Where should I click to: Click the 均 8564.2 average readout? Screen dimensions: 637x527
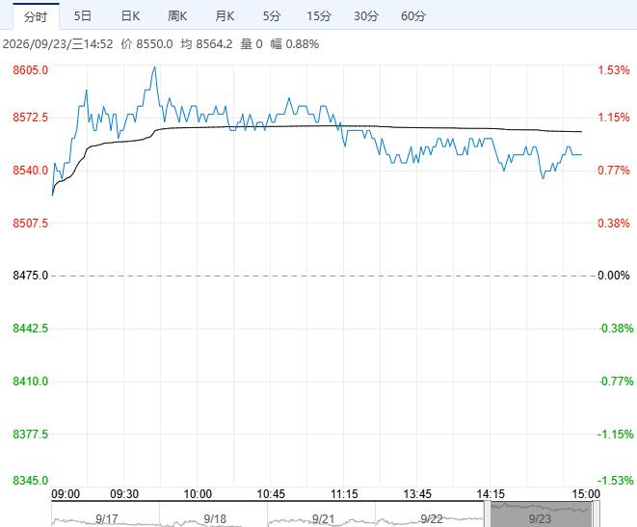[206, 44]
